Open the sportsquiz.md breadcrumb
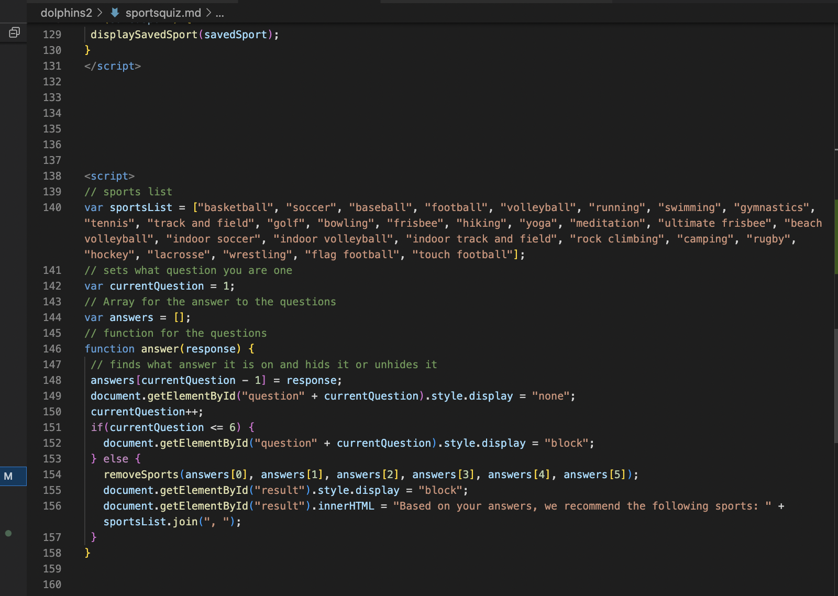The height and width of the screenshot is (596, 838). click(x=163, y=13)
